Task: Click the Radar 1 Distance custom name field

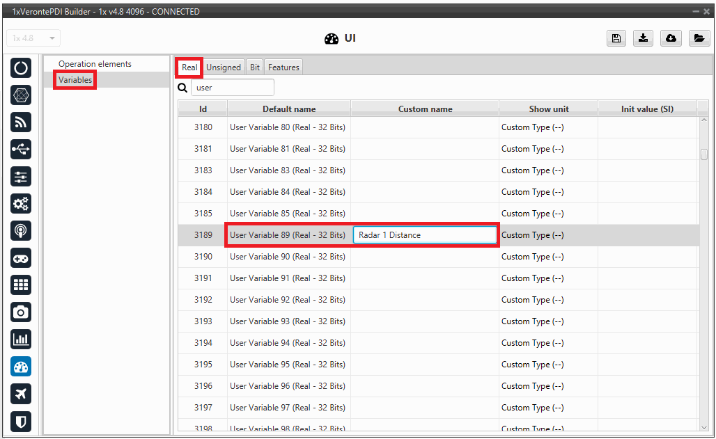Action: pyautogui.click(x=425, y=235)
